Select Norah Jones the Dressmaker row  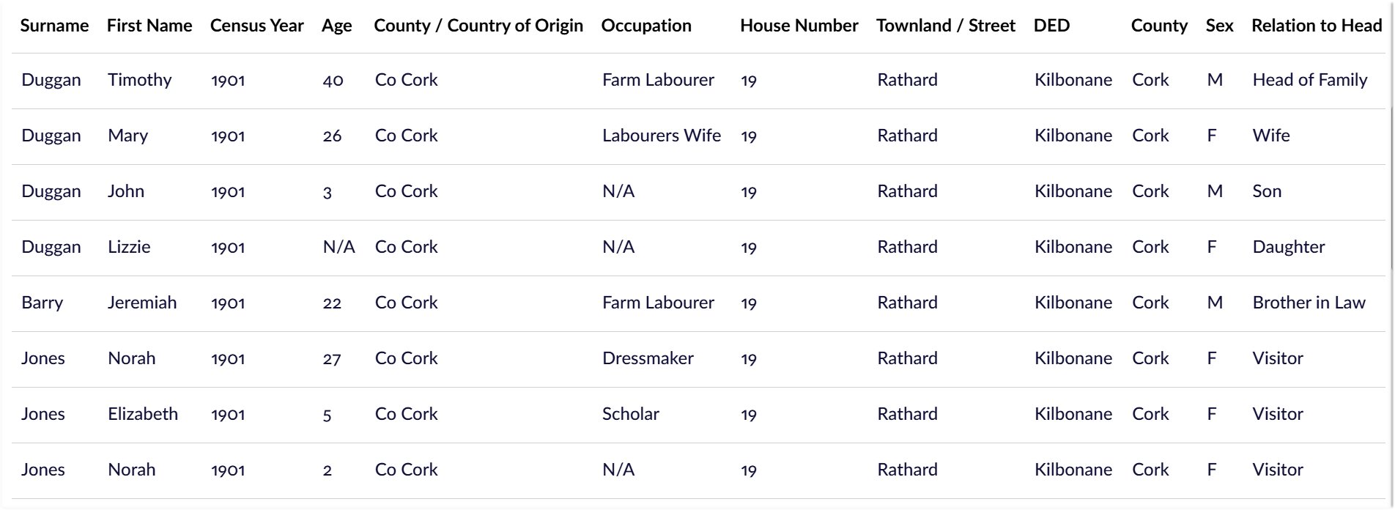point(698,359)
